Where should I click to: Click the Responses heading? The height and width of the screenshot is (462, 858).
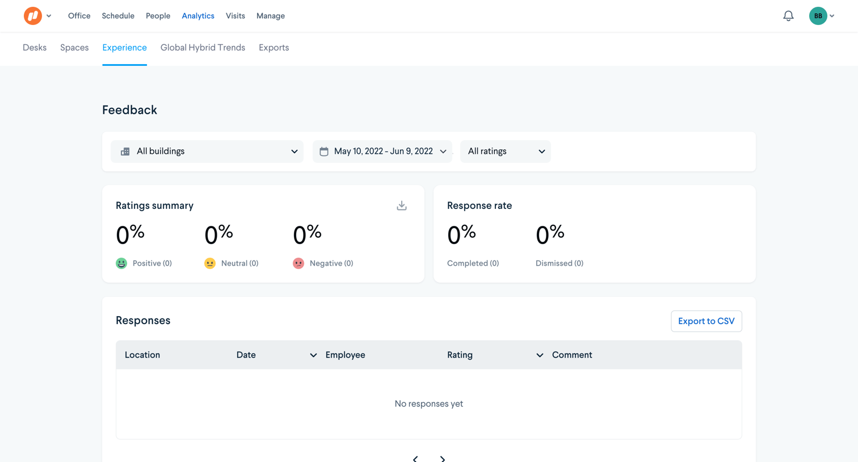coord(143,320)
